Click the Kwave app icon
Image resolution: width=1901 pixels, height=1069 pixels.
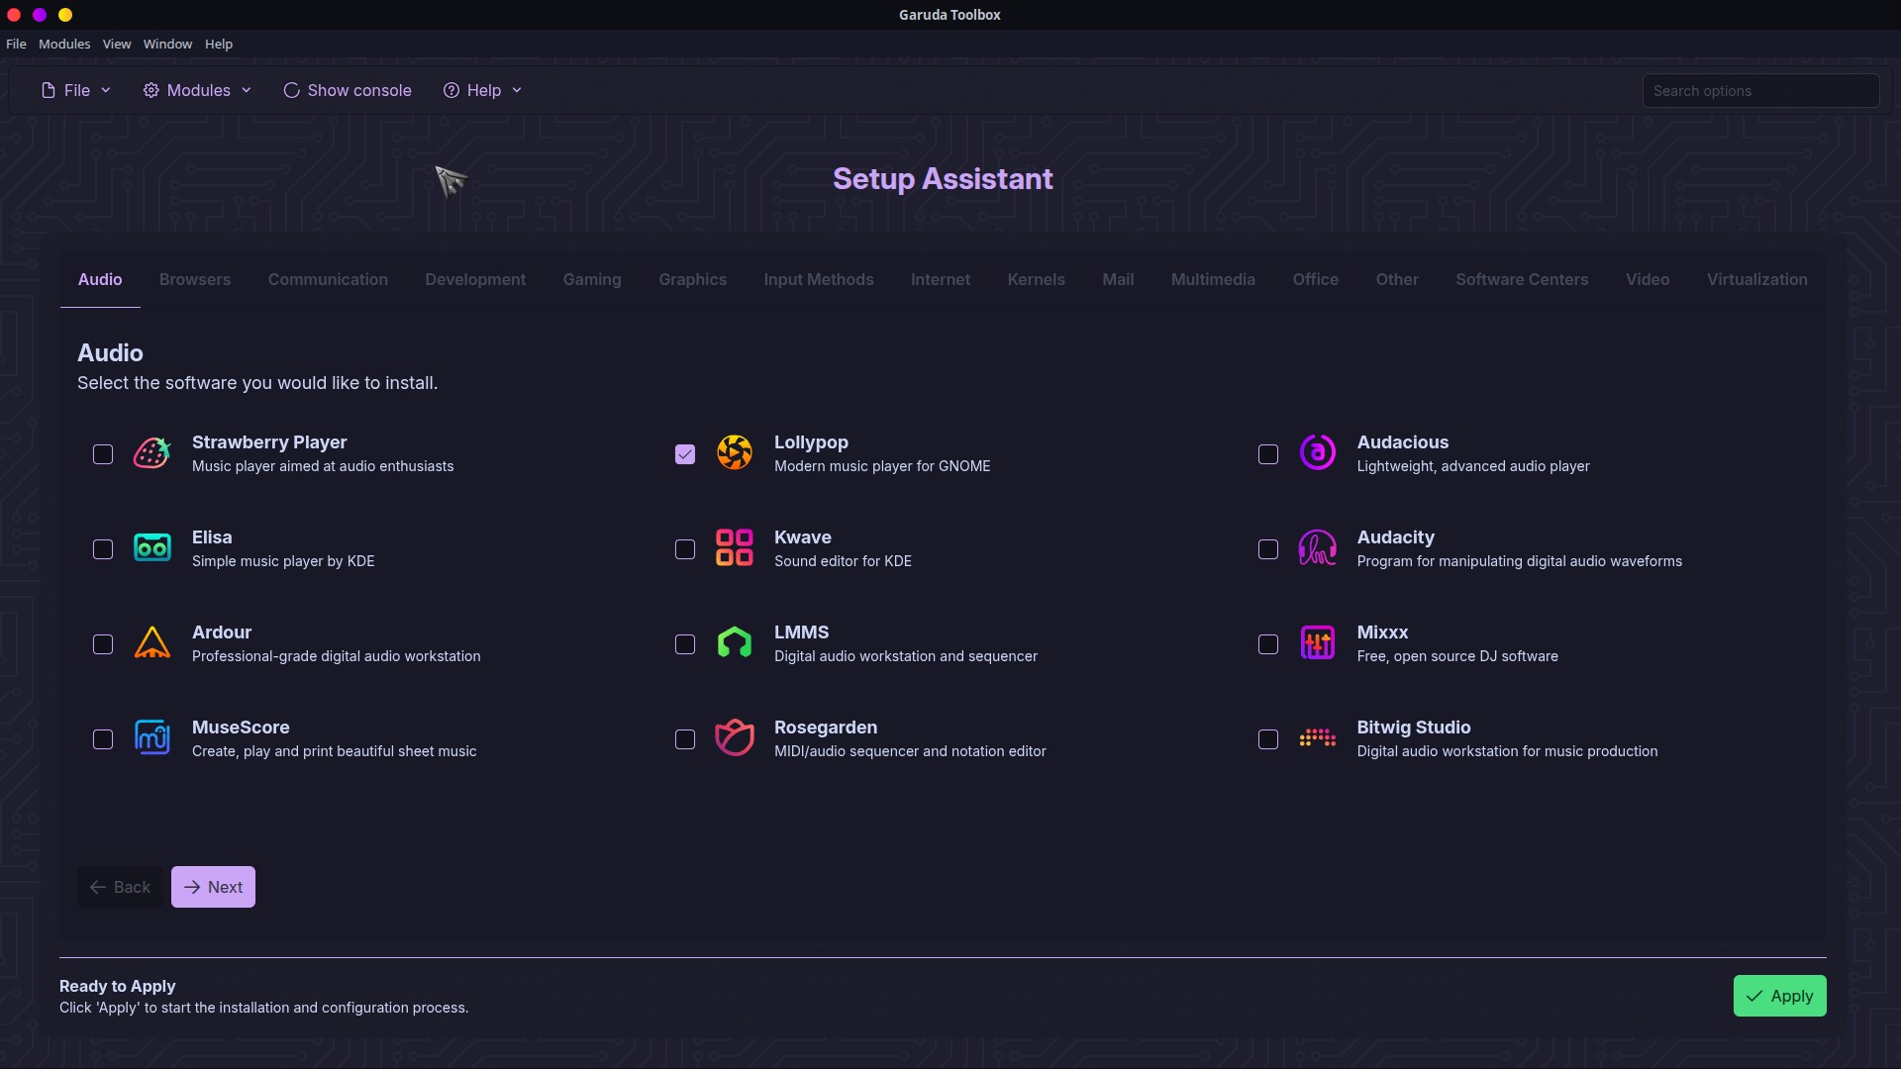[x=735, y=548]
